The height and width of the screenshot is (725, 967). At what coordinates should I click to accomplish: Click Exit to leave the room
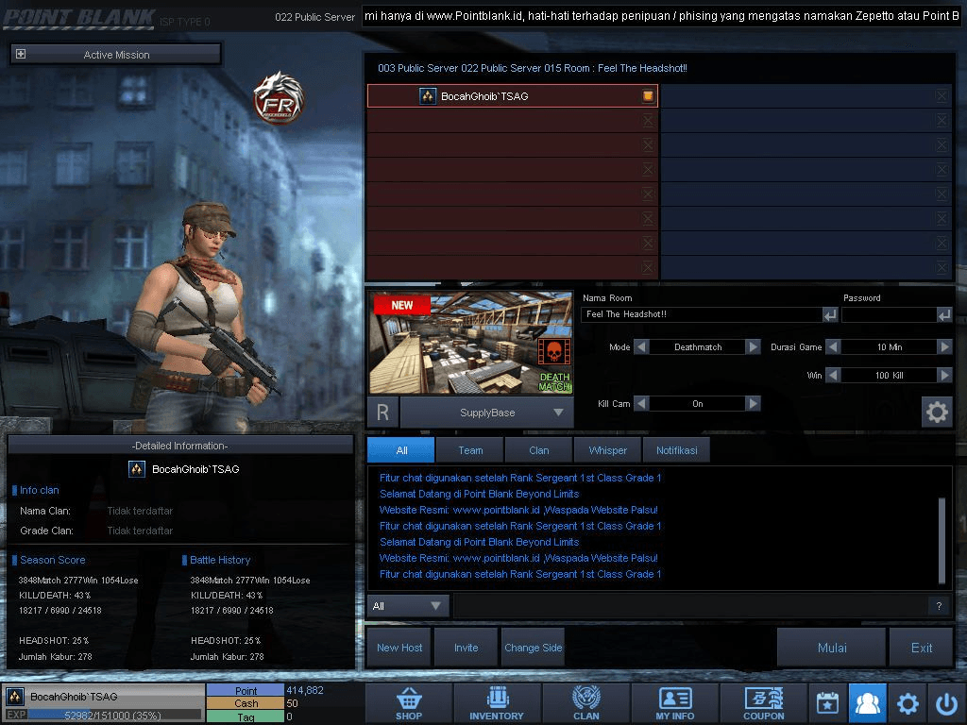point(922,648)
